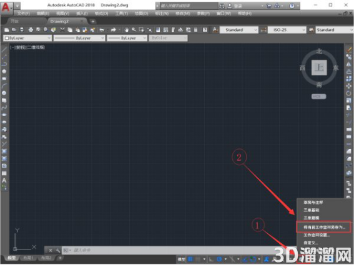
Task: Click the WCS button below ViewCube
Action: coord(319,97)
